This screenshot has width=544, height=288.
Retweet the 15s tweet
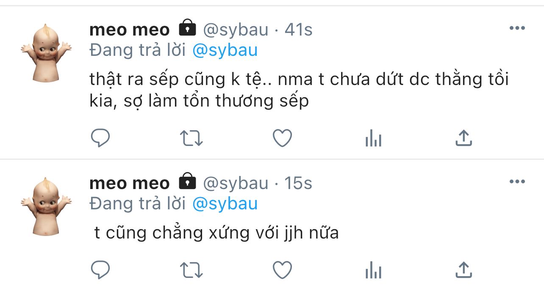click(192, 270)
